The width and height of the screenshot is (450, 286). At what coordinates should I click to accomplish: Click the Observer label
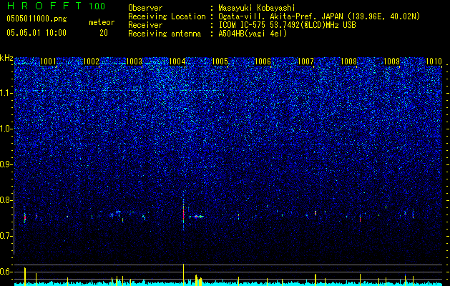point(145,8)
